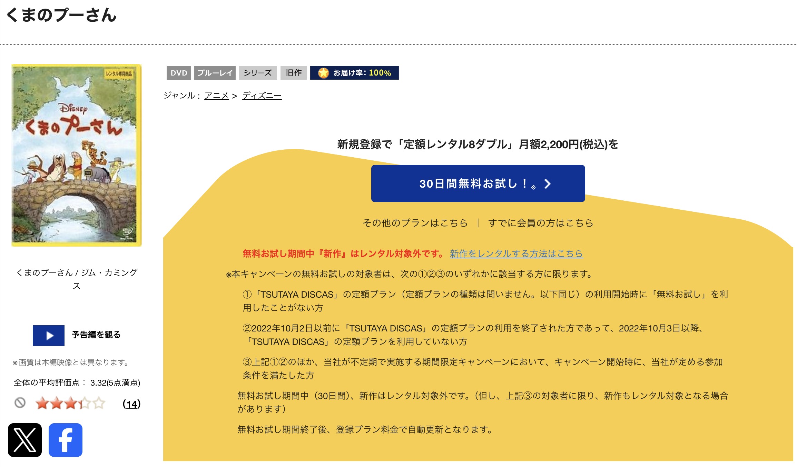Start the 30日間無料お試し trial
Screen dimensions: 797x467
point(478,183)
